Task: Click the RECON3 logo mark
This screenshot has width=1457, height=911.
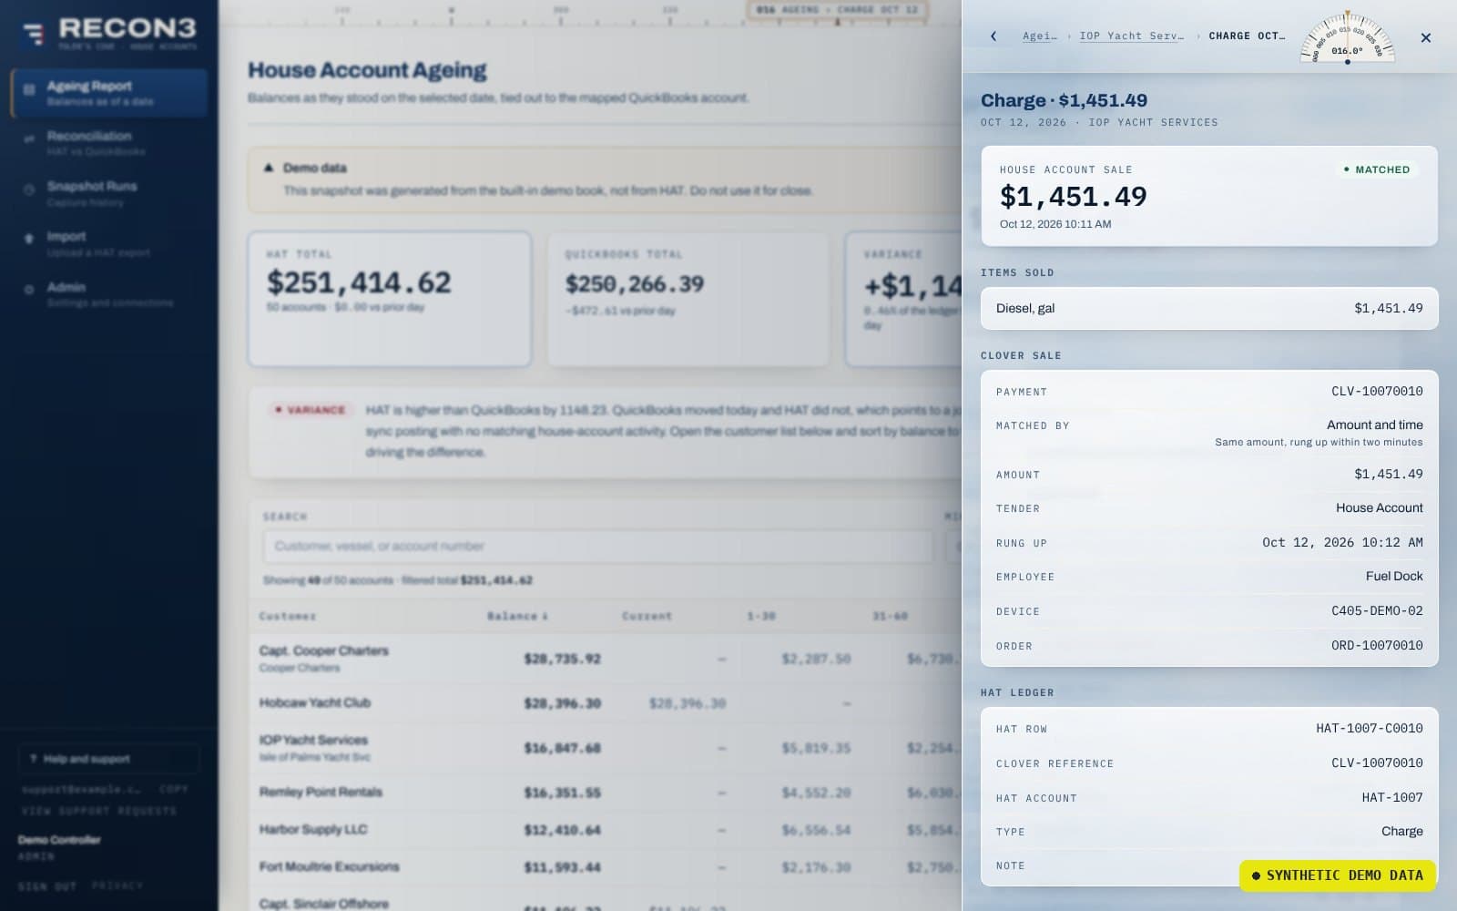Action: 33,34
